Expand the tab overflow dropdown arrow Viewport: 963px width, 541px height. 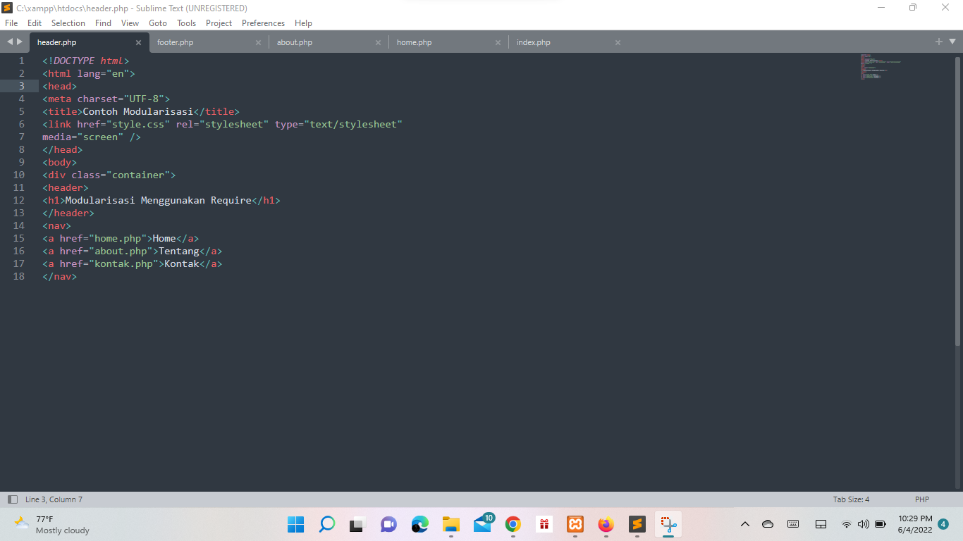953,42
